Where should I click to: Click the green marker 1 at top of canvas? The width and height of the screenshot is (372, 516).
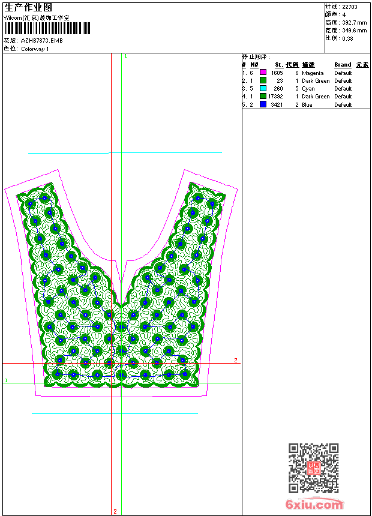click(x=125, y=56)
